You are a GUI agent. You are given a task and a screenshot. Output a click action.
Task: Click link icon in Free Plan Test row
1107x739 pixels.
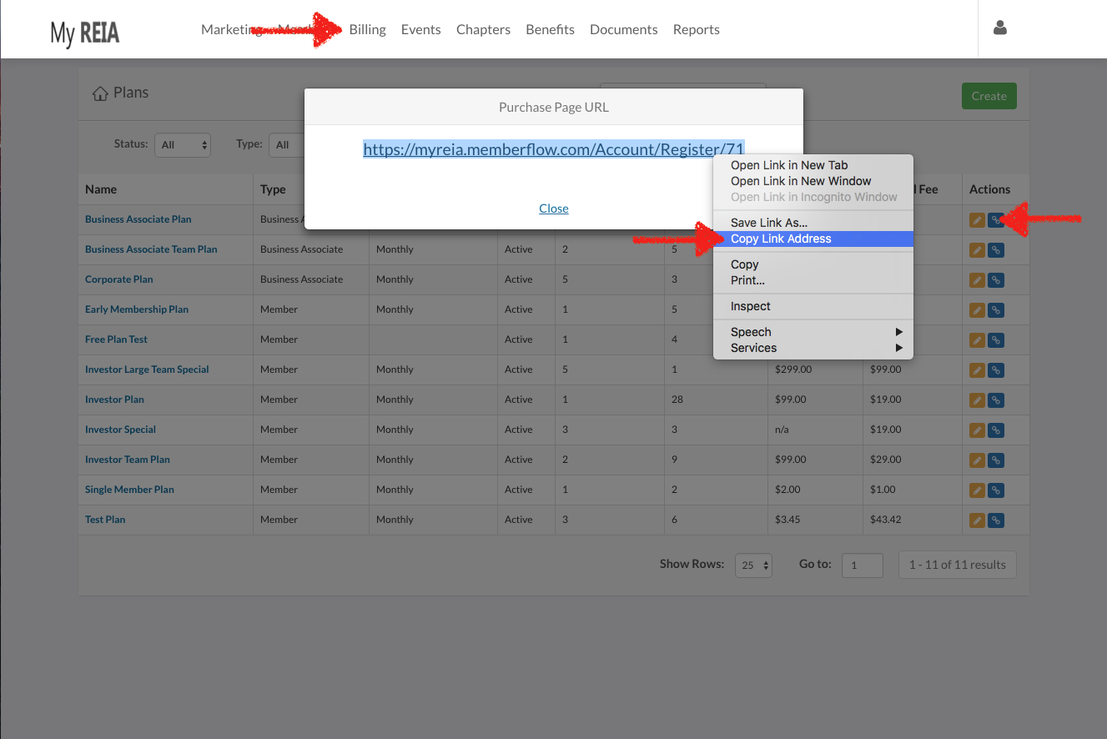point(996,340)
